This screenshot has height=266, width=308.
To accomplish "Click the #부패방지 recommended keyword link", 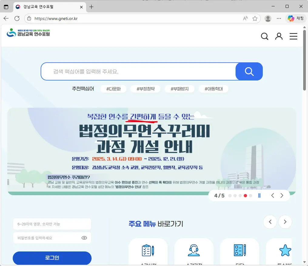I will [x=179, y=89].
